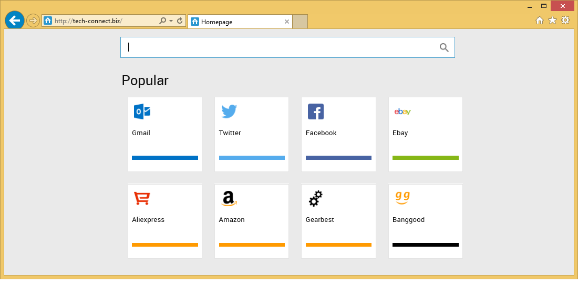
Task: Close the Homepage tab
Action: coord(287,22)
